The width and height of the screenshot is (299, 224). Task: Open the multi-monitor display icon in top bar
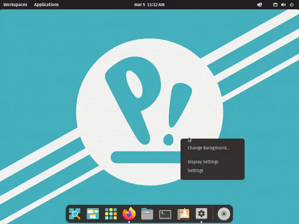pyautogui.click(x=260, y=5)
